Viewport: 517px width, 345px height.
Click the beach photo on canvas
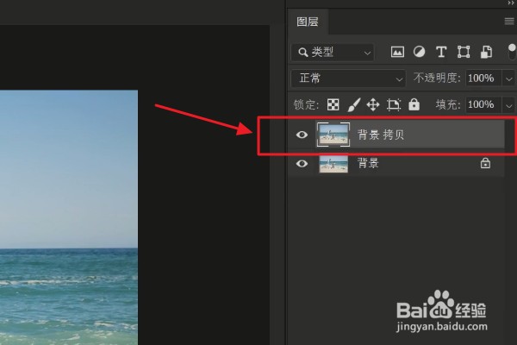69,217
